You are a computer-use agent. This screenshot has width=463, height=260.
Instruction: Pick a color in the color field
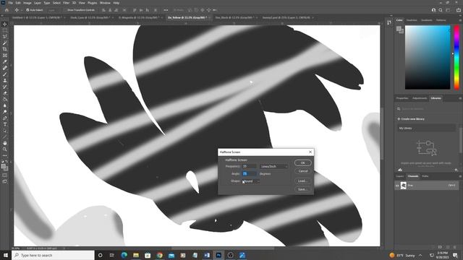point(428,57)
